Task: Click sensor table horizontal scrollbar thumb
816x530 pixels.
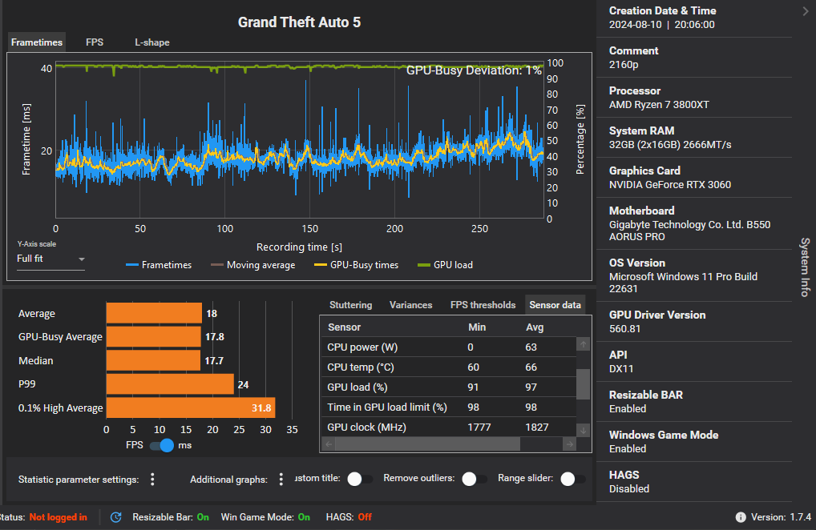Action: pos(427,444)
